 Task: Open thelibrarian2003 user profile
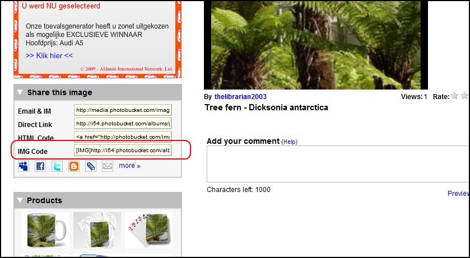pos(240,97)
